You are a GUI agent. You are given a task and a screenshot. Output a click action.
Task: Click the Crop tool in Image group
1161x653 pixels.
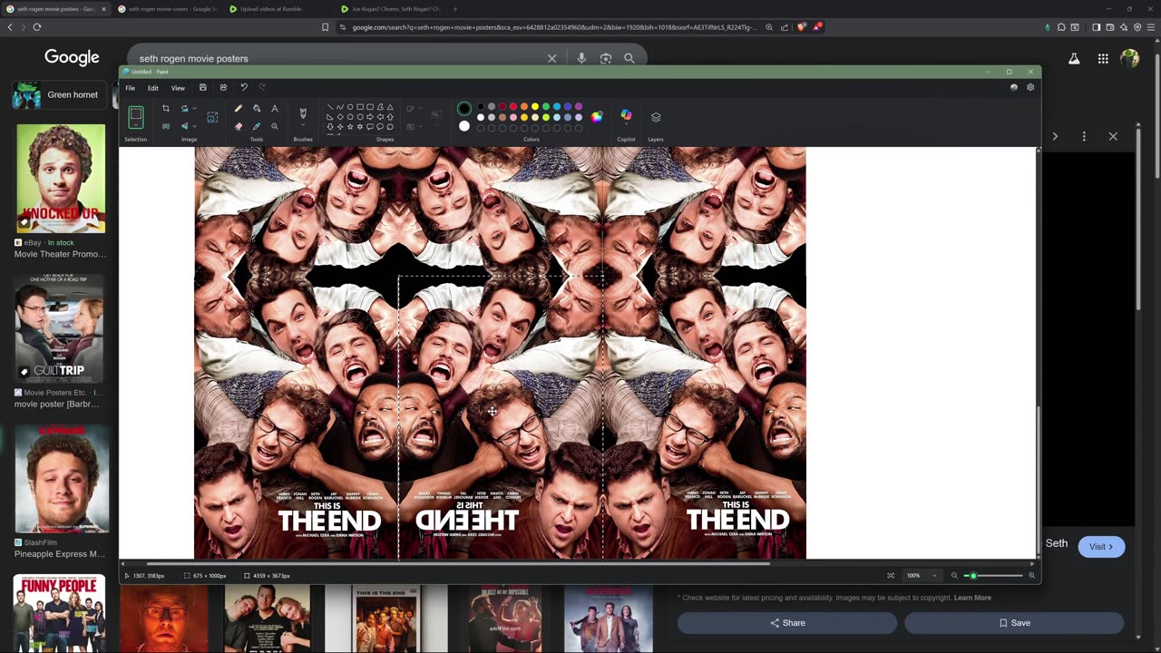(x=166, y=109)
